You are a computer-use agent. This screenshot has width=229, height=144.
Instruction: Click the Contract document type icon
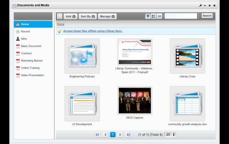pyautogui.click(x=18, y=54)
